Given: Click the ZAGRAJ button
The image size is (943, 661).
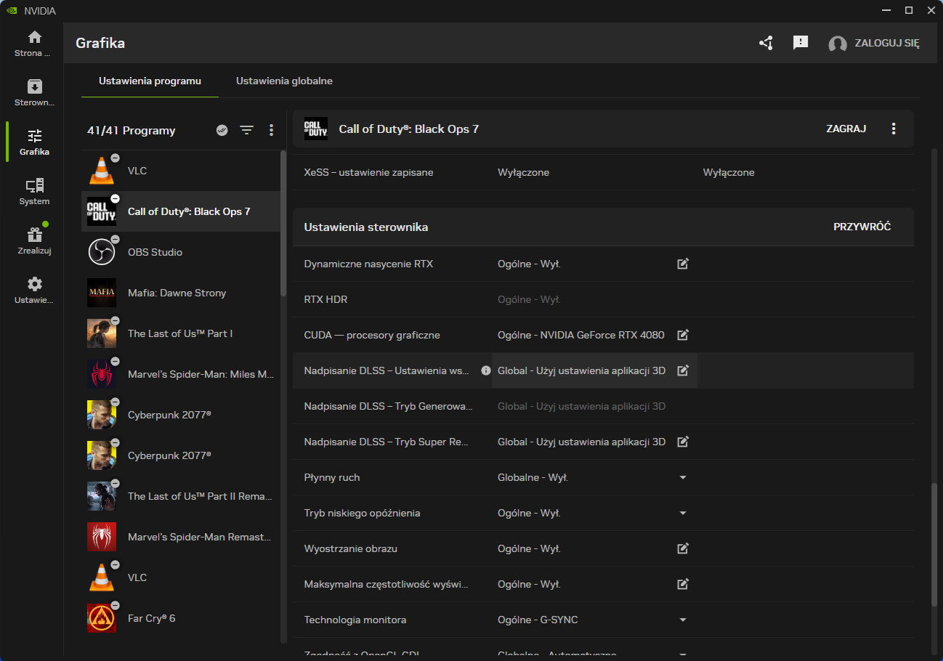Looking at the screenshot, I should tap(846, 129).
